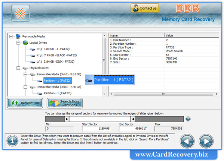Click the '3. Partition Type :' row
224x161 pixels.
coord(164,47)
